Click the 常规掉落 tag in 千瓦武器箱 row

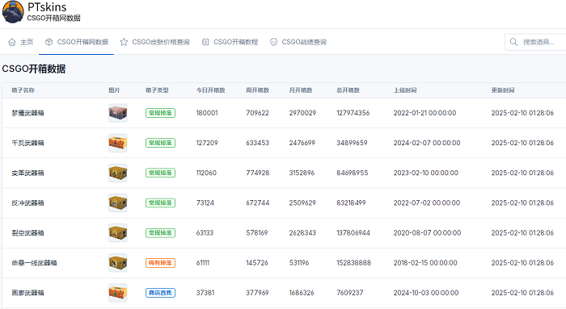tap(160, 143)
